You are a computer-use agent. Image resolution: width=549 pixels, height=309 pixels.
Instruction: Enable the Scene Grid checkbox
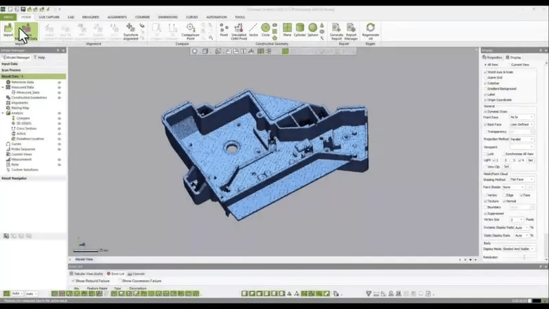[485, 77]
